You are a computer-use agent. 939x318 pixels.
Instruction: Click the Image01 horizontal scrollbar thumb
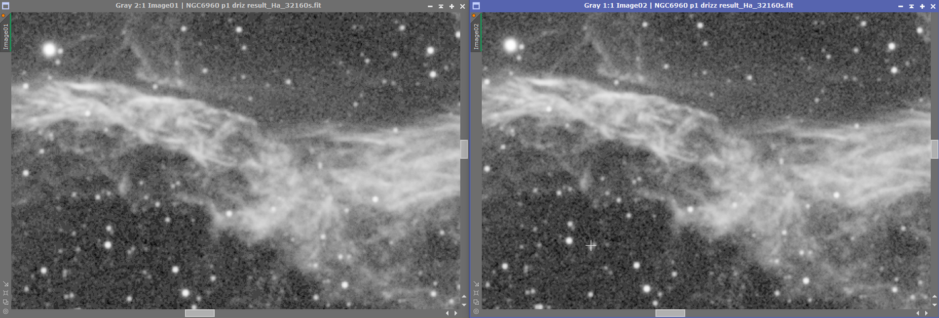pos(200,313)
